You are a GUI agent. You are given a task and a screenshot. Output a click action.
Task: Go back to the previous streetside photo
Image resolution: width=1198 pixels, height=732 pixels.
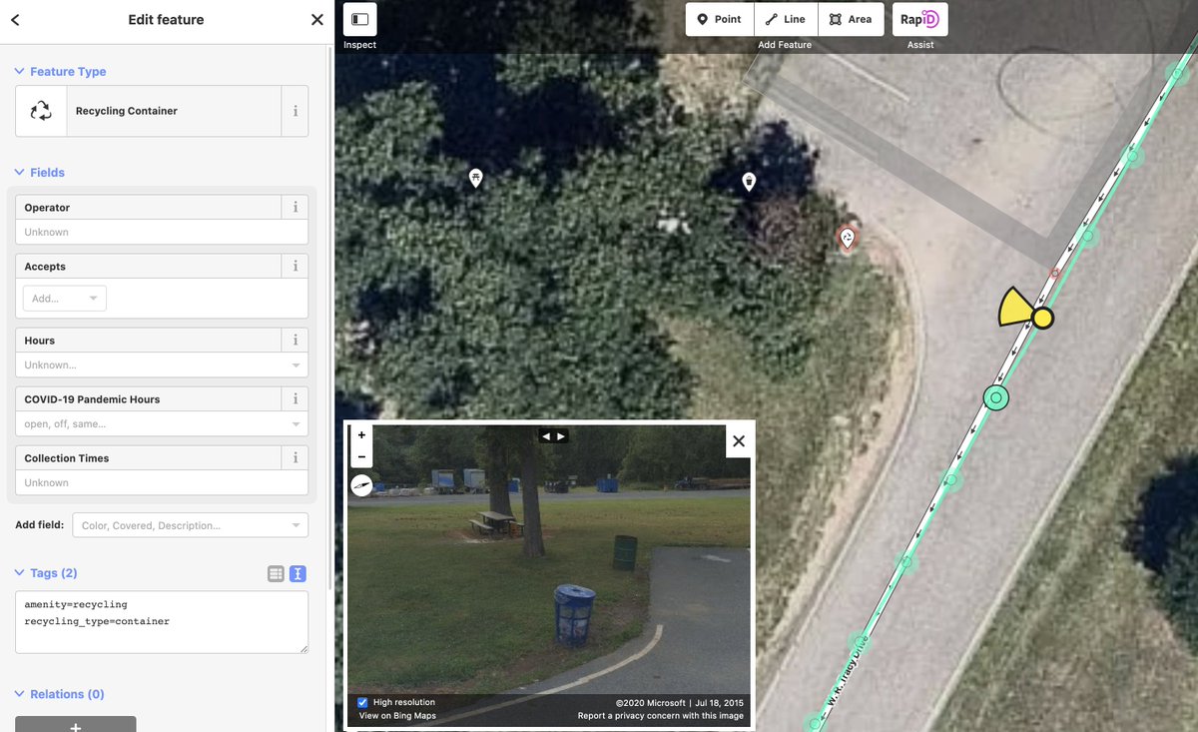[543, 435]
